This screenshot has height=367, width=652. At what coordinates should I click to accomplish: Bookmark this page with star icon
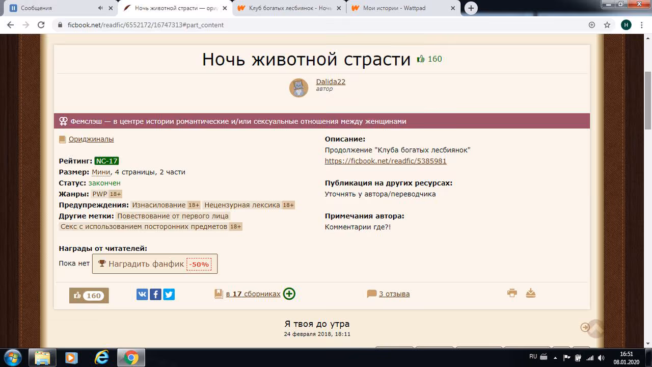[607, 24]
